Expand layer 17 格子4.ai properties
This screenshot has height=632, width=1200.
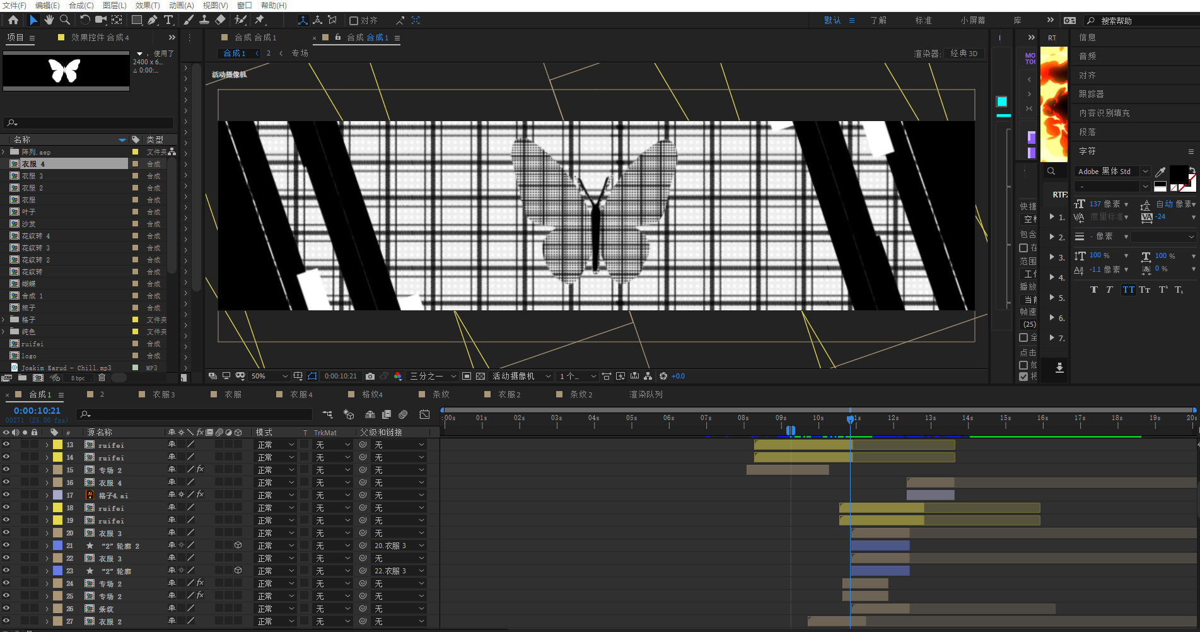(47, 495)
